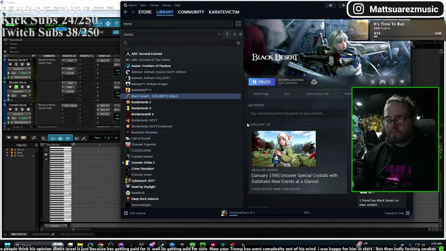The width and height of the screenshot is (446, 251).
Task: Show recent activity clock filter in library
Action: (234, 34)
